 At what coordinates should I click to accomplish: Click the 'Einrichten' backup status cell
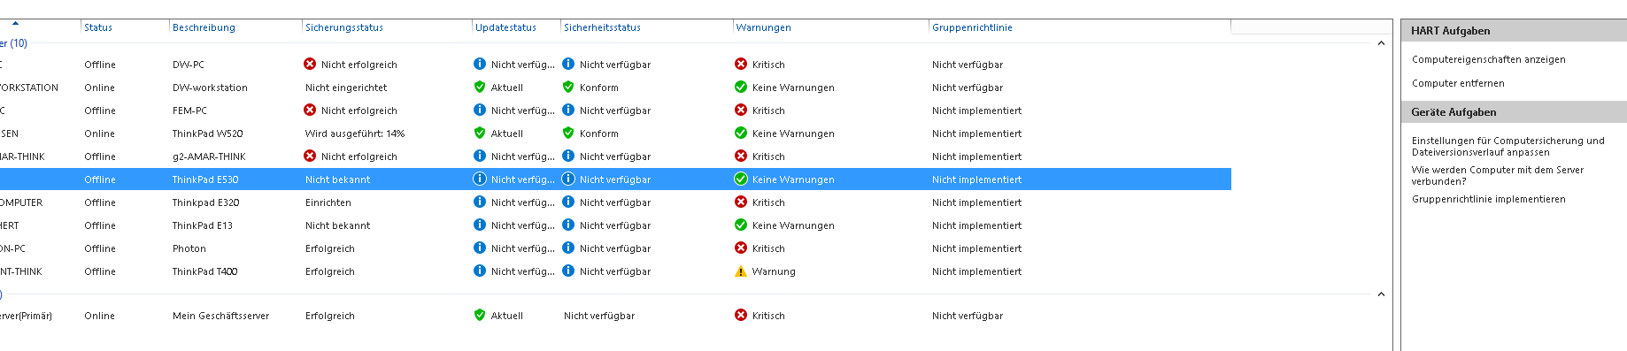tap(328, 202)
